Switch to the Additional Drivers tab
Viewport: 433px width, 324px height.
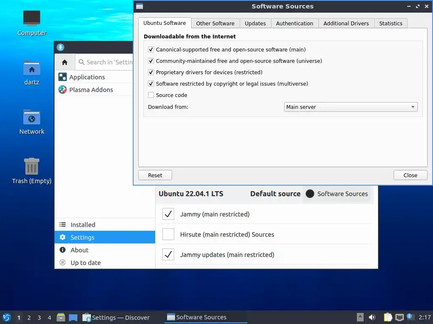[x=346, y=24]
